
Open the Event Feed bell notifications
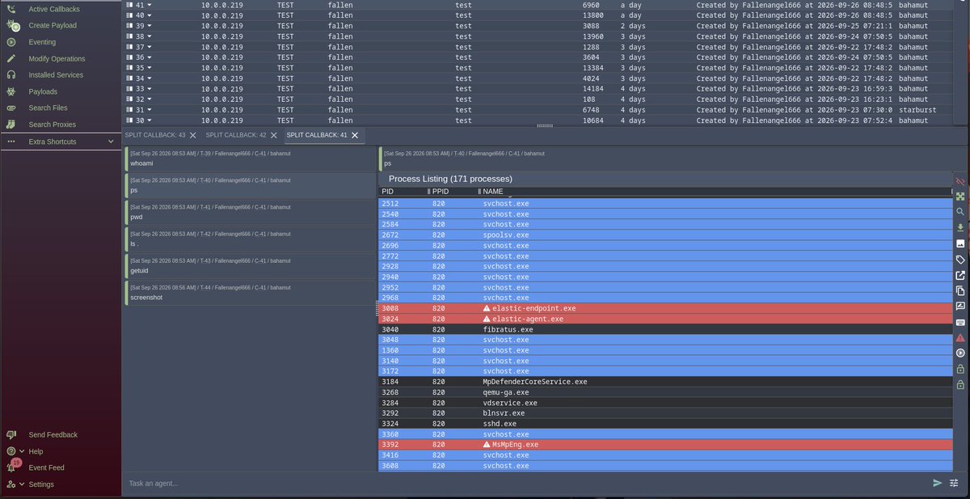(x=11, y=467)
